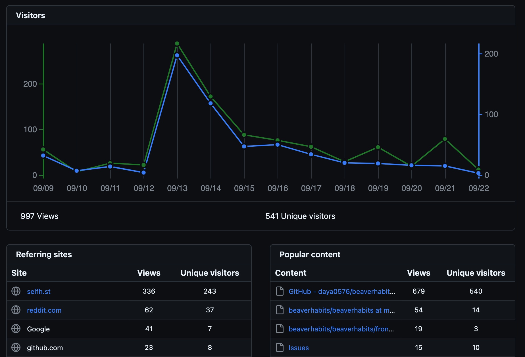Screen dimensions: 525x357
Task: Open the Issues popular content link
Action: tap(298, 348)
